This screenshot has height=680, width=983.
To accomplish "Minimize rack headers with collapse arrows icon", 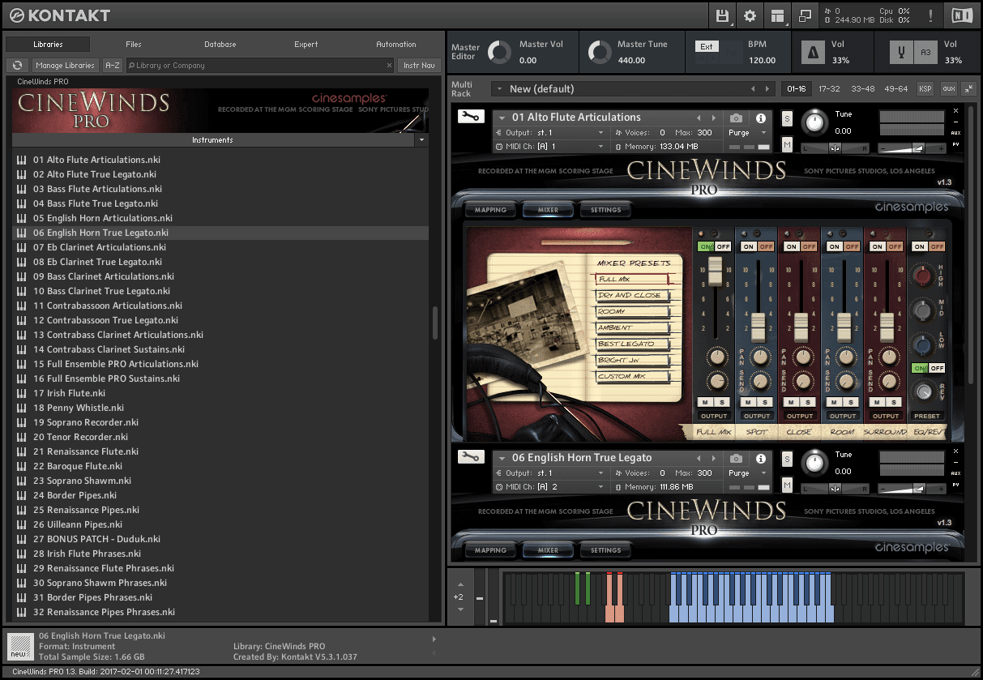I will pos(968,89).
